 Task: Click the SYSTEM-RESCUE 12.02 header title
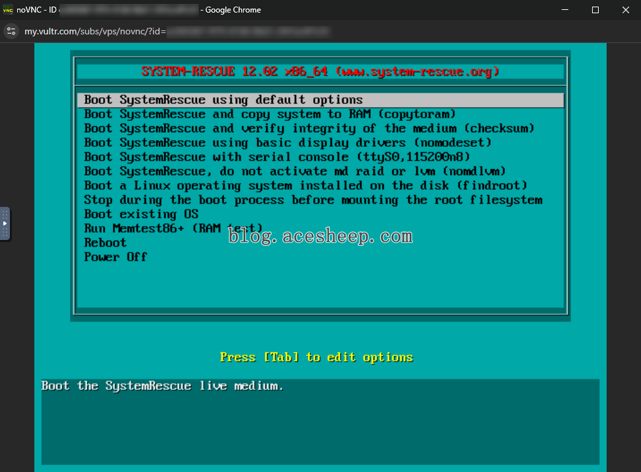click(x=320, y=71)
